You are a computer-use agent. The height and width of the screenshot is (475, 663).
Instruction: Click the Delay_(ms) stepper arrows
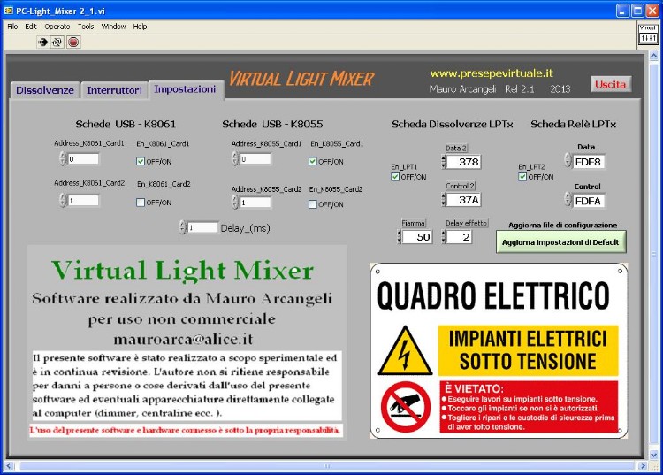183,227
